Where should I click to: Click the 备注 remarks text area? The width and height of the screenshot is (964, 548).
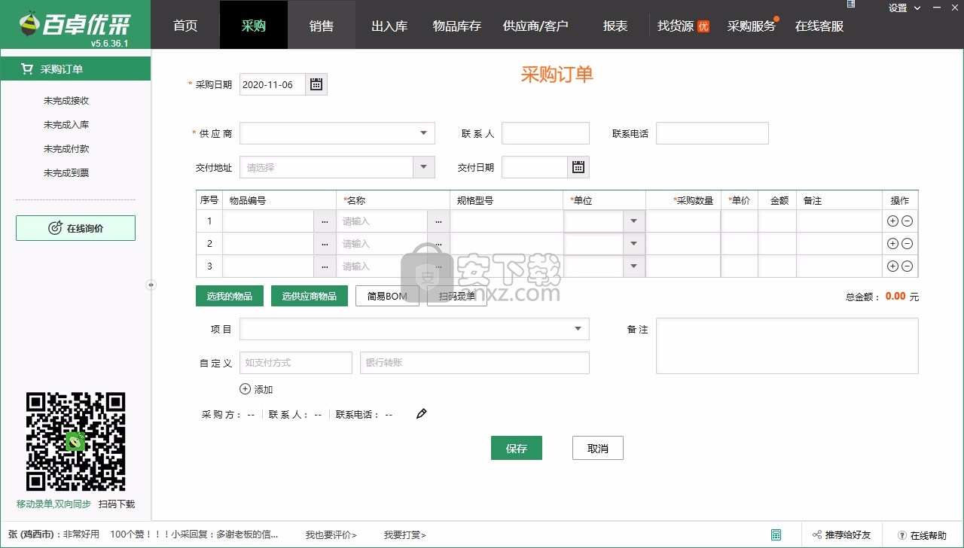[x=787, y=346]
